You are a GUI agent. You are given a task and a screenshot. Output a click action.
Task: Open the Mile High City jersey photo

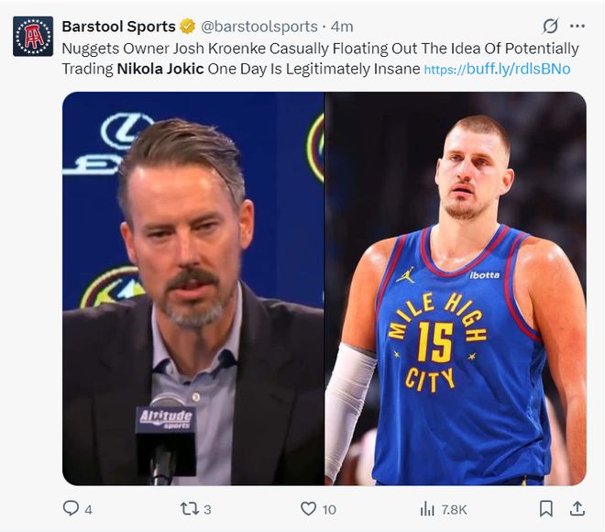tap(456, 288)
